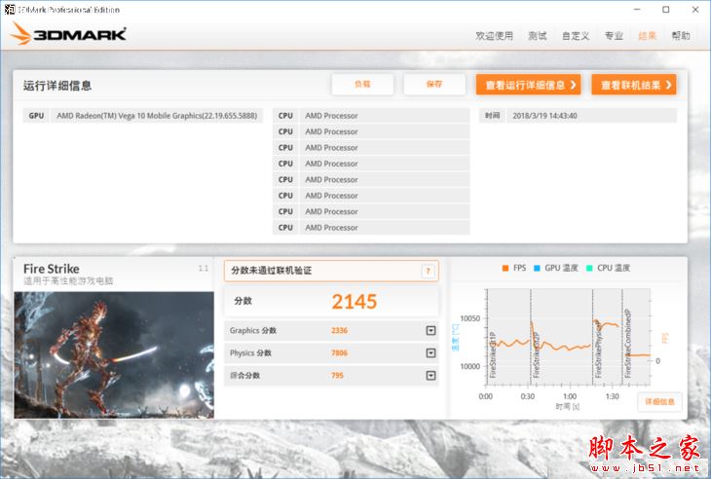Expand the Physics score details

(x=430, y=352)
